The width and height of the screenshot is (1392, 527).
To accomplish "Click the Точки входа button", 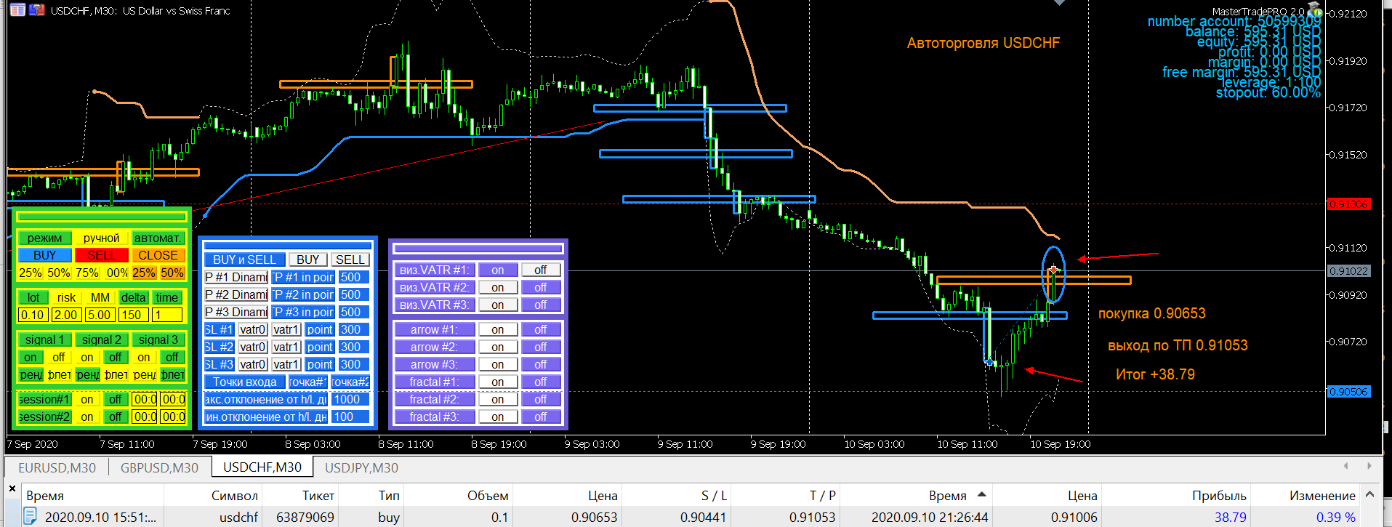I will pyautogui.click(x=245, y=382).
